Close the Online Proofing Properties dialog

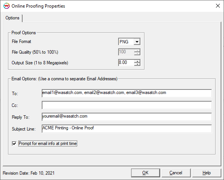(x=218, y=6)
